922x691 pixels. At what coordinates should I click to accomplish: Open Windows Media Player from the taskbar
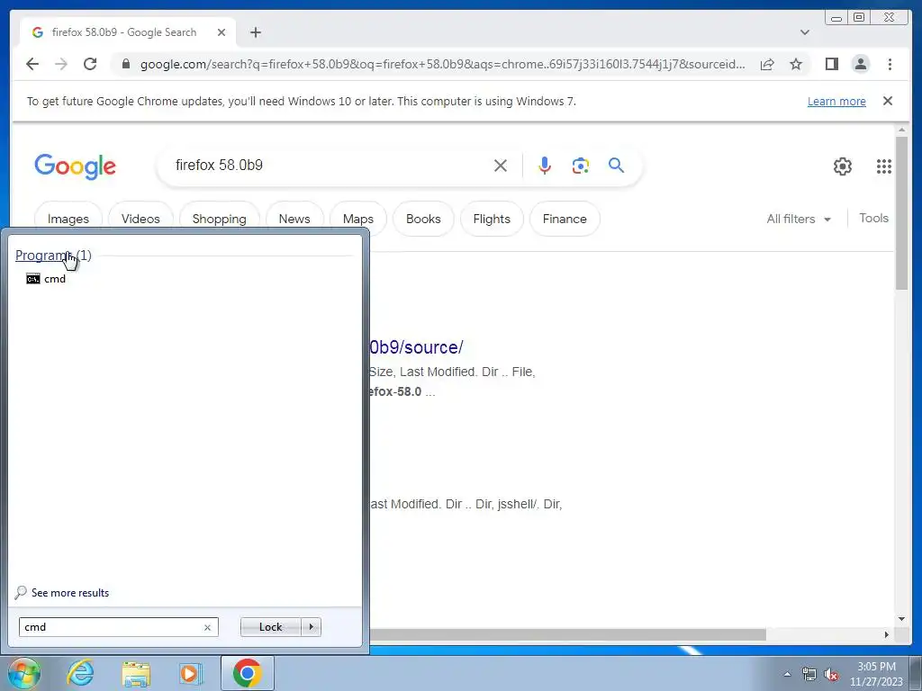pyautogui.click(x=190, y=673)
